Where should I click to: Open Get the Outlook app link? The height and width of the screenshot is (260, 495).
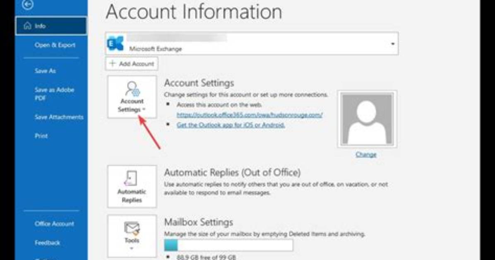point(231,125)
